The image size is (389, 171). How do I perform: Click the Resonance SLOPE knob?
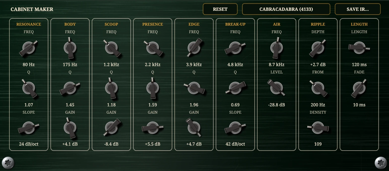(x=28, y=128)
